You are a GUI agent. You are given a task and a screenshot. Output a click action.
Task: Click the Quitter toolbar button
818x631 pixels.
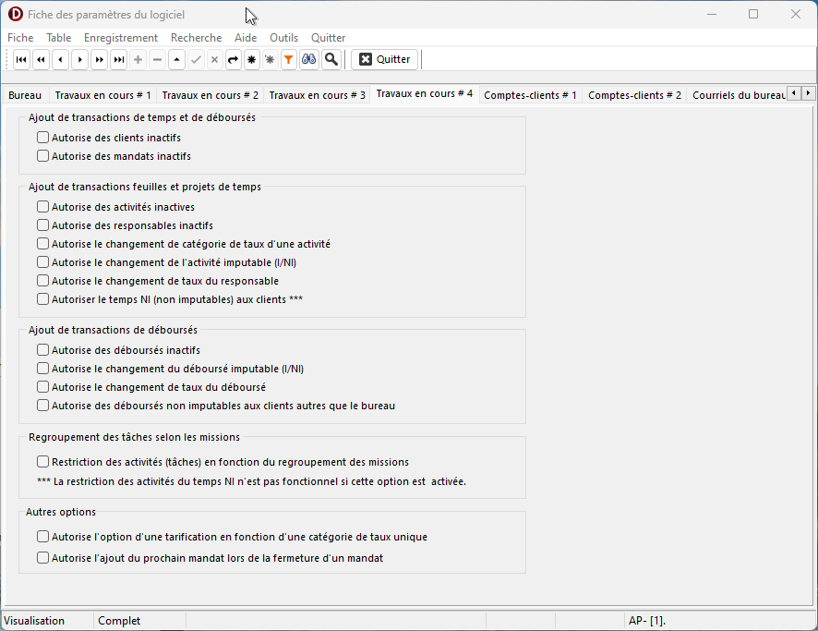click(385, 59)
